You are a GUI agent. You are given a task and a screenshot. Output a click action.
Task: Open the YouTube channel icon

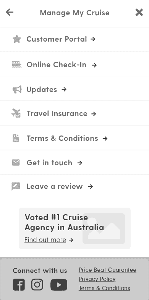click(x=59, y=285)
